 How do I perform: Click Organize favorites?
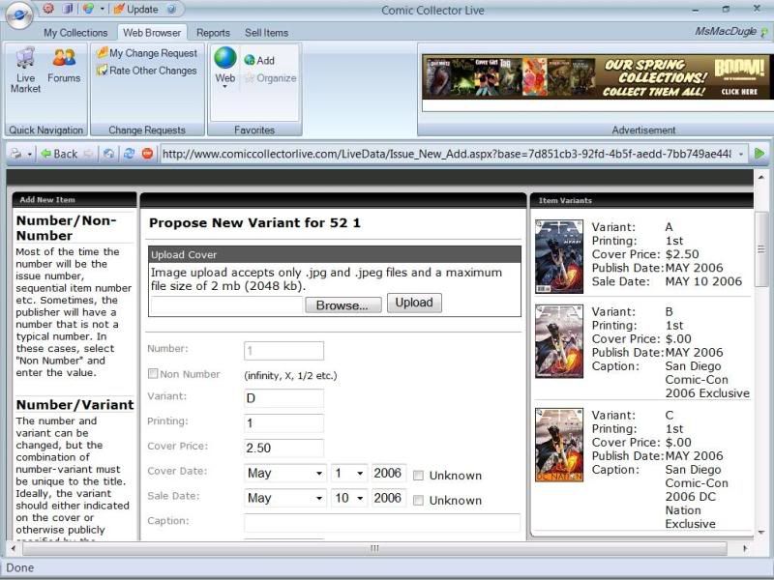pyautogui.click(x=271, y=78)
